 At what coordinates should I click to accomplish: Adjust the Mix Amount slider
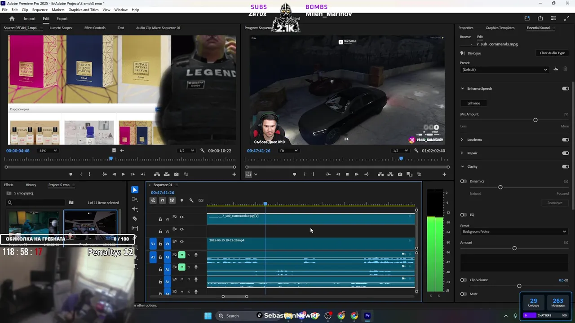[x=535, y=120]
